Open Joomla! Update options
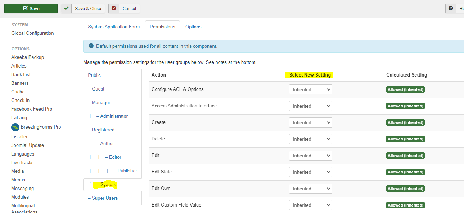 (x=27, y=145)
